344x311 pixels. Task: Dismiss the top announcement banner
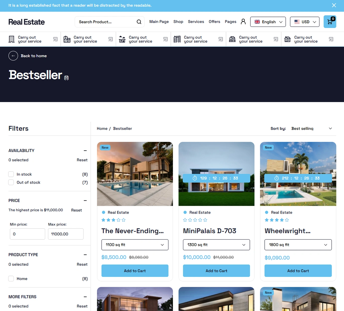[334, 5]
